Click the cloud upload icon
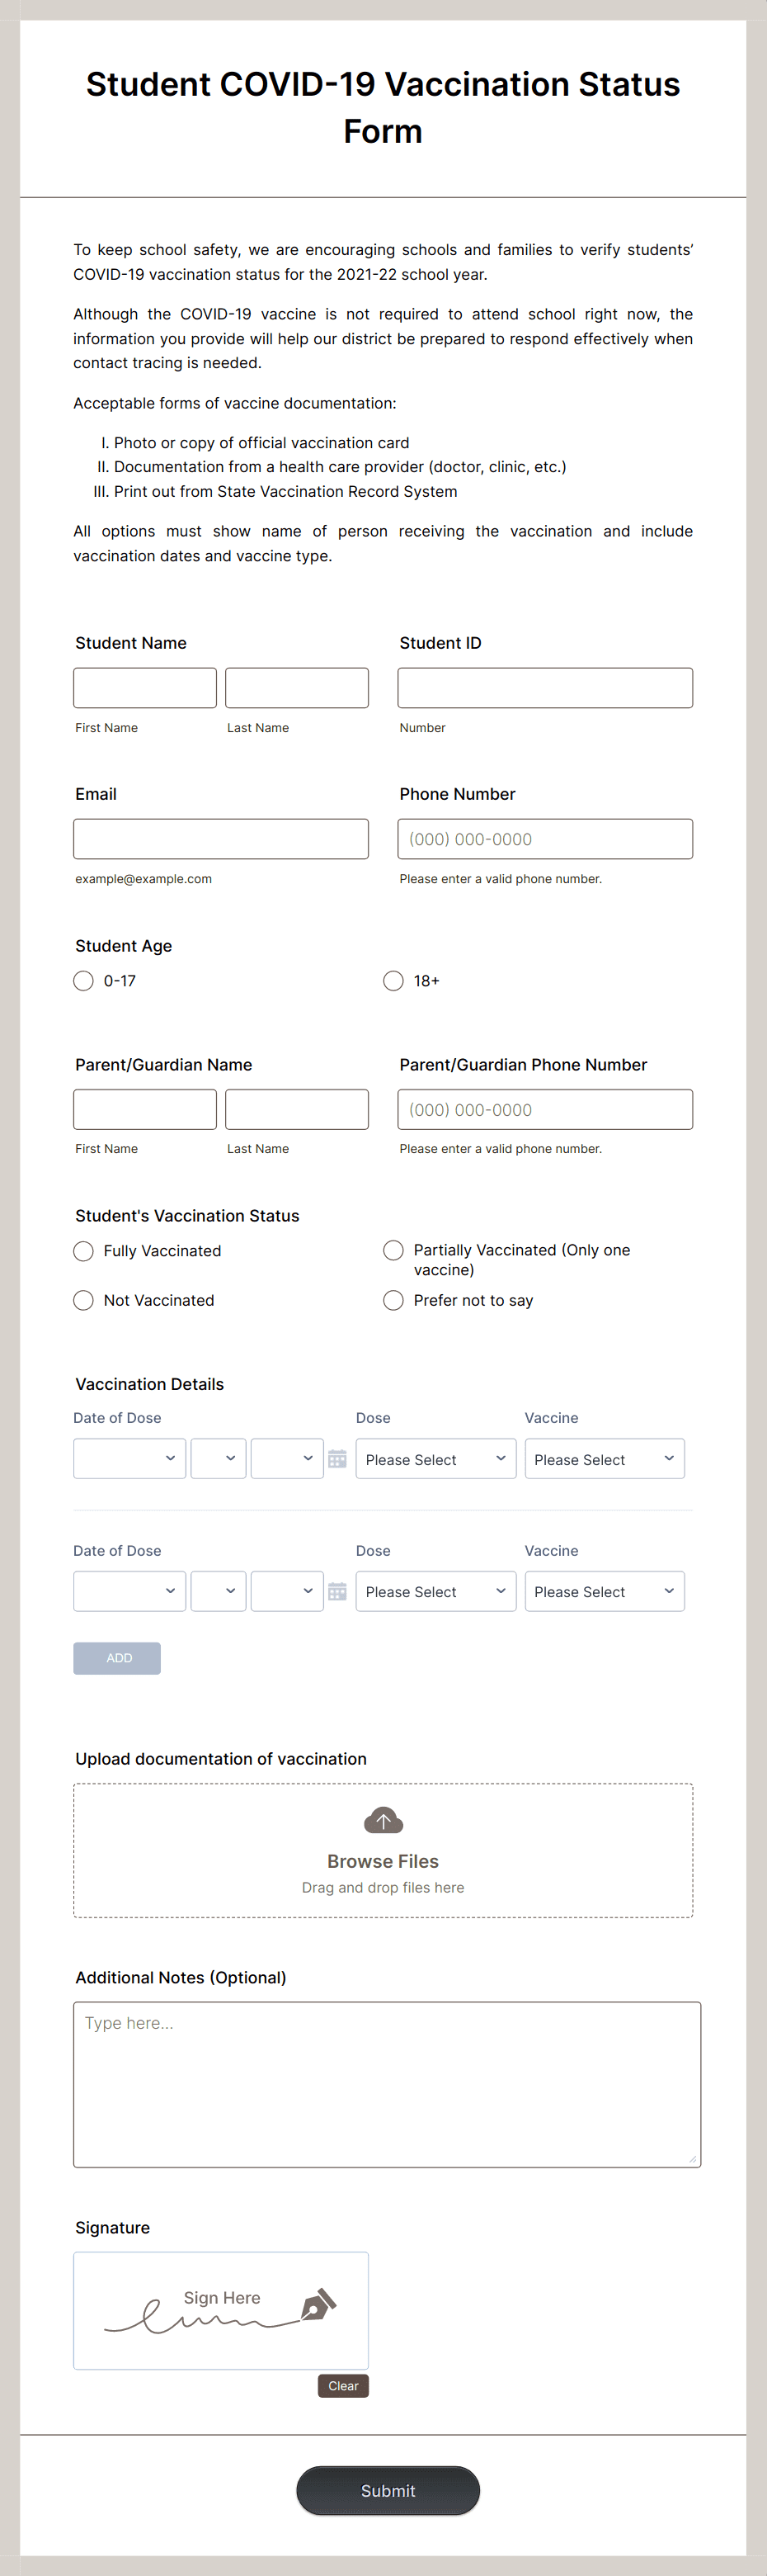 click(x=383, y=1820)
